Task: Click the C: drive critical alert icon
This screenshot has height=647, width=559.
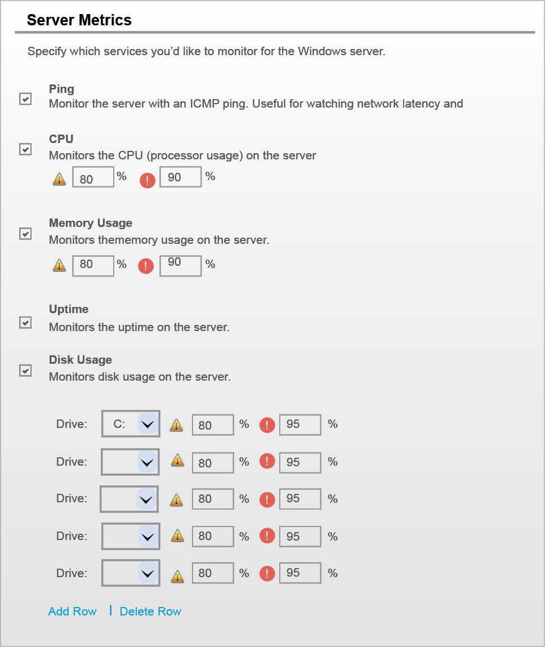Action: click(267, 425)
